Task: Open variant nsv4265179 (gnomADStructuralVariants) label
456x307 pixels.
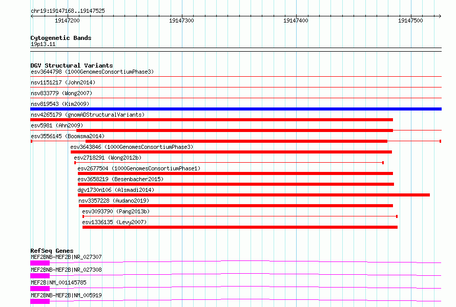Action: [88, 115]
